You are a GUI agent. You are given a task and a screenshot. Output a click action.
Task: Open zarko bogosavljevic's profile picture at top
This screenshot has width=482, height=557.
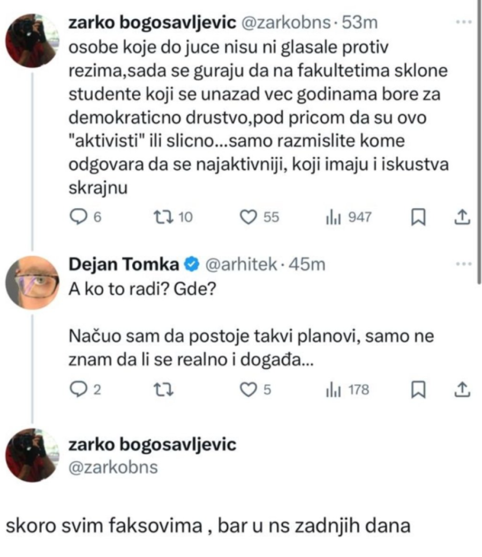[x=32, y=41]
